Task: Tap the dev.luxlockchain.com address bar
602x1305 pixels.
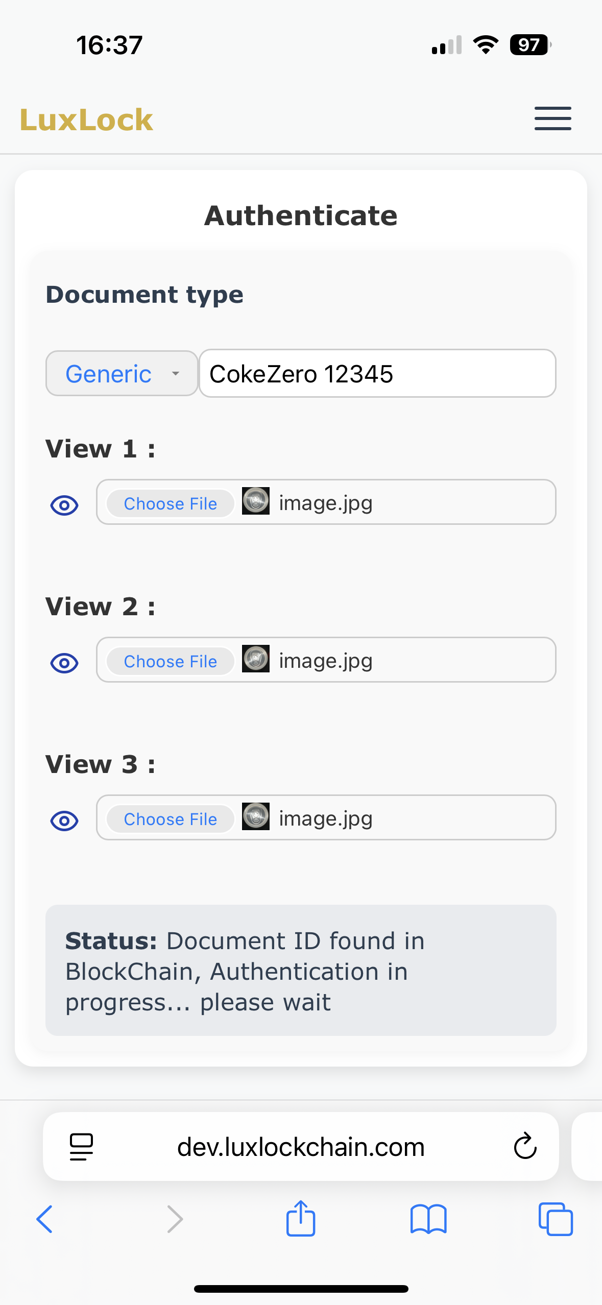Action: [x=301, y=1147]
